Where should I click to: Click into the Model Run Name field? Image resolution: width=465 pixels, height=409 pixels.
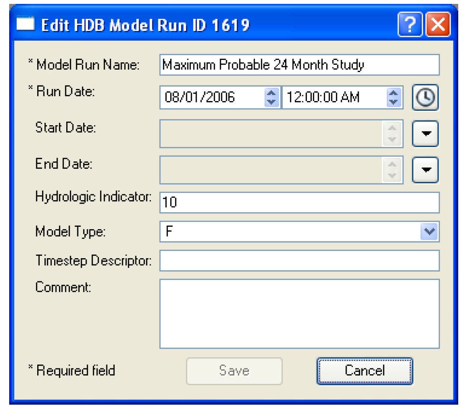point(299,65)
